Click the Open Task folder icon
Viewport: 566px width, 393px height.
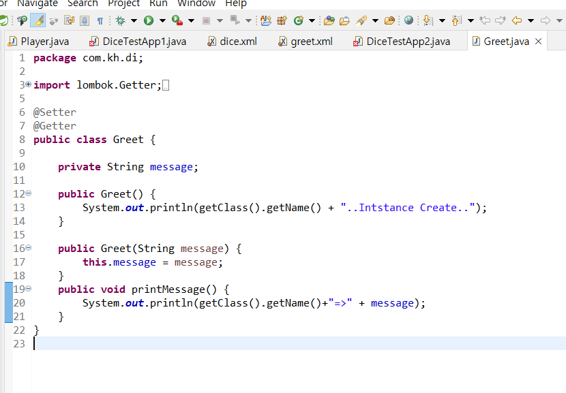tap(345, 21)
